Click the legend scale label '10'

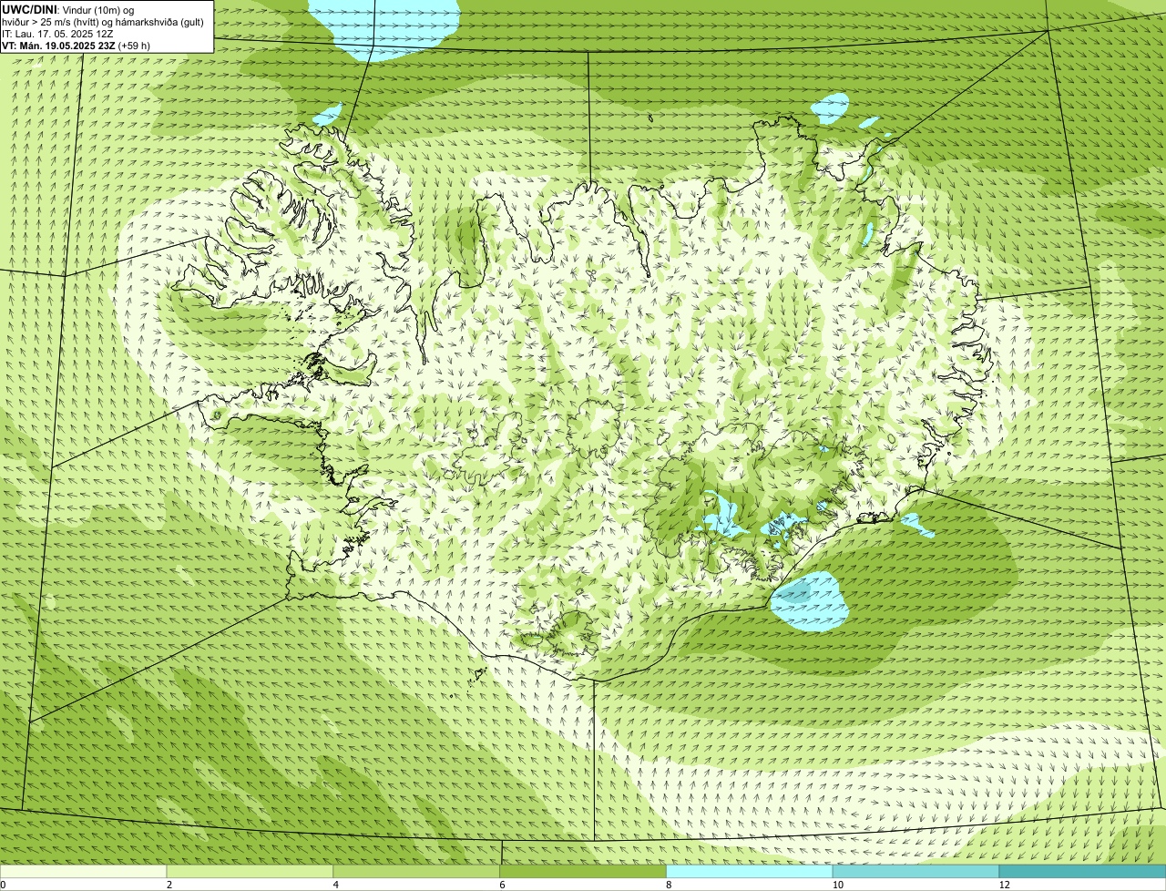[x=838, y=885]
